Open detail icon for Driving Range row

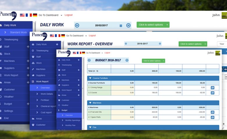[212, 87]
